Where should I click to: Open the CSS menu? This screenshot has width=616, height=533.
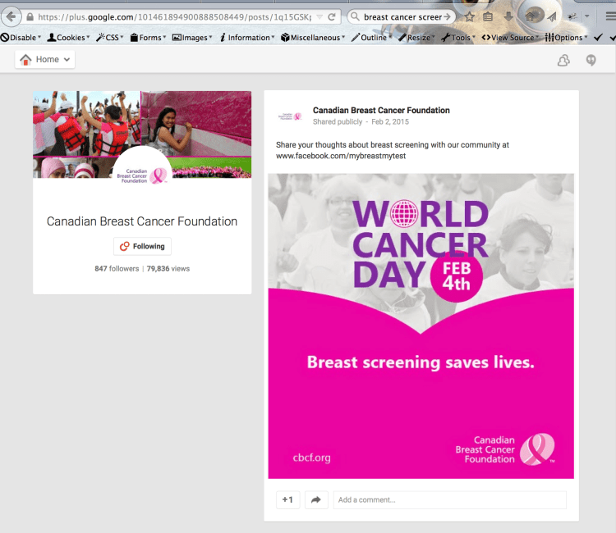109,37
